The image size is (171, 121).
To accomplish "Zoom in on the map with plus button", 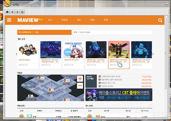I will 80,79.
